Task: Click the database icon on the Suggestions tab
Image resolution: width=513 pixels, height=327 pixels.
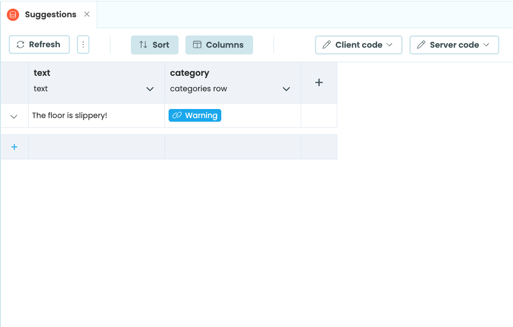Action: pos(12,14)
